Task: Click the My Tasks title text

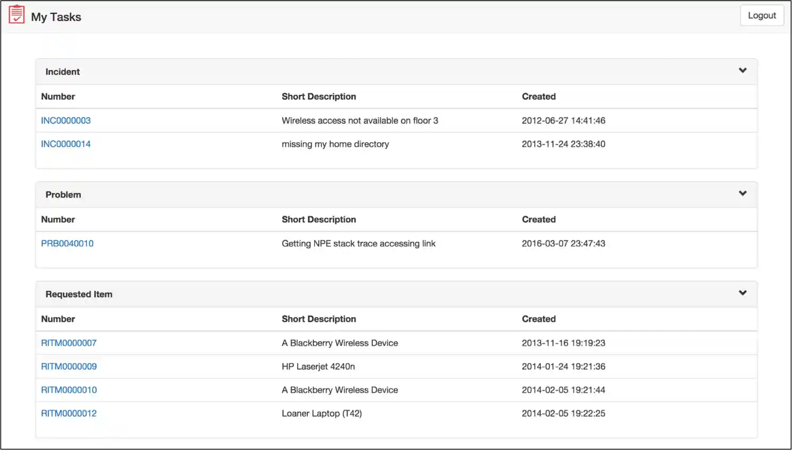Action: point(56,17)
